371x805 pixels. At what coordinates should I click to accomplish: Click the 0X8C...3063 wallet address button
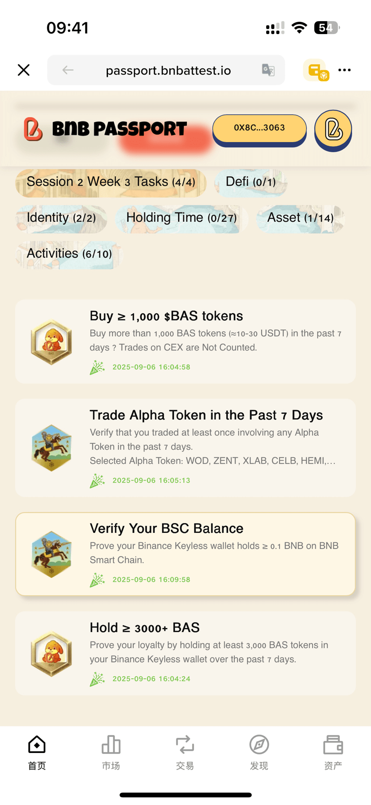click(259, 130)
